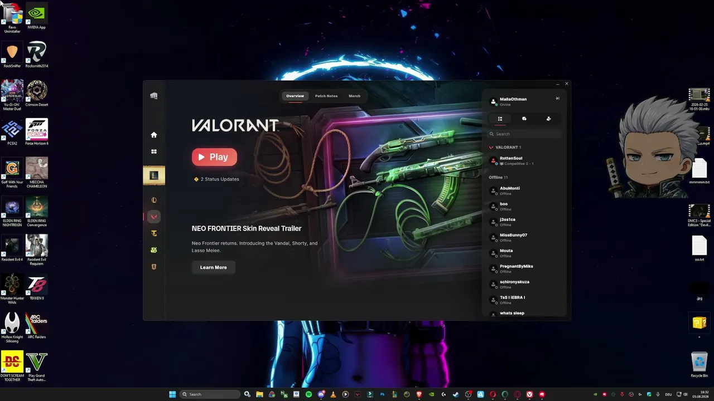This screenshot has width=714, height=401.
Task: Click the search field in the friends panel
Action: coord(524,134)
